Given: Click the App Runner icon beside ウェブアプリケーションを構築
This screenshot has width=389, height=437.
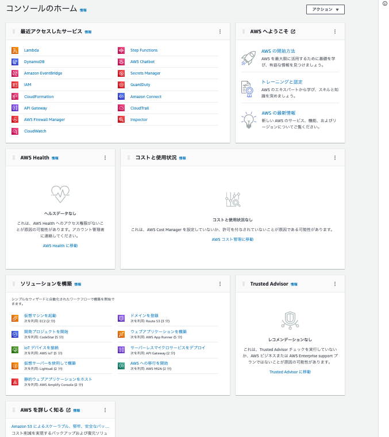Looking at the screenshot, I should pos(121,334).
